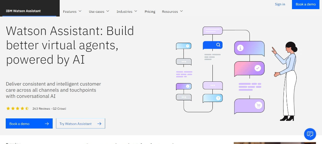Open the Industries menu
This screenshot has height=144, width=322.
pyautogui.click(x=127, y=11)
